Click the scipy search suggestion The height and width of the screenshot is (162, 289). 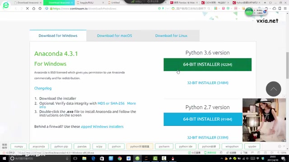(x=99, y=146)
